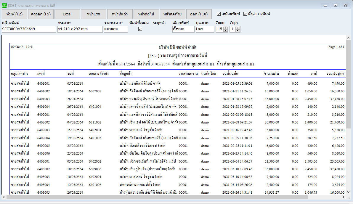Click customer สหกรณ์การเกษตรสีคิ้ว จำกัด
Screen dimensions: 353x204
pos(140,185)
